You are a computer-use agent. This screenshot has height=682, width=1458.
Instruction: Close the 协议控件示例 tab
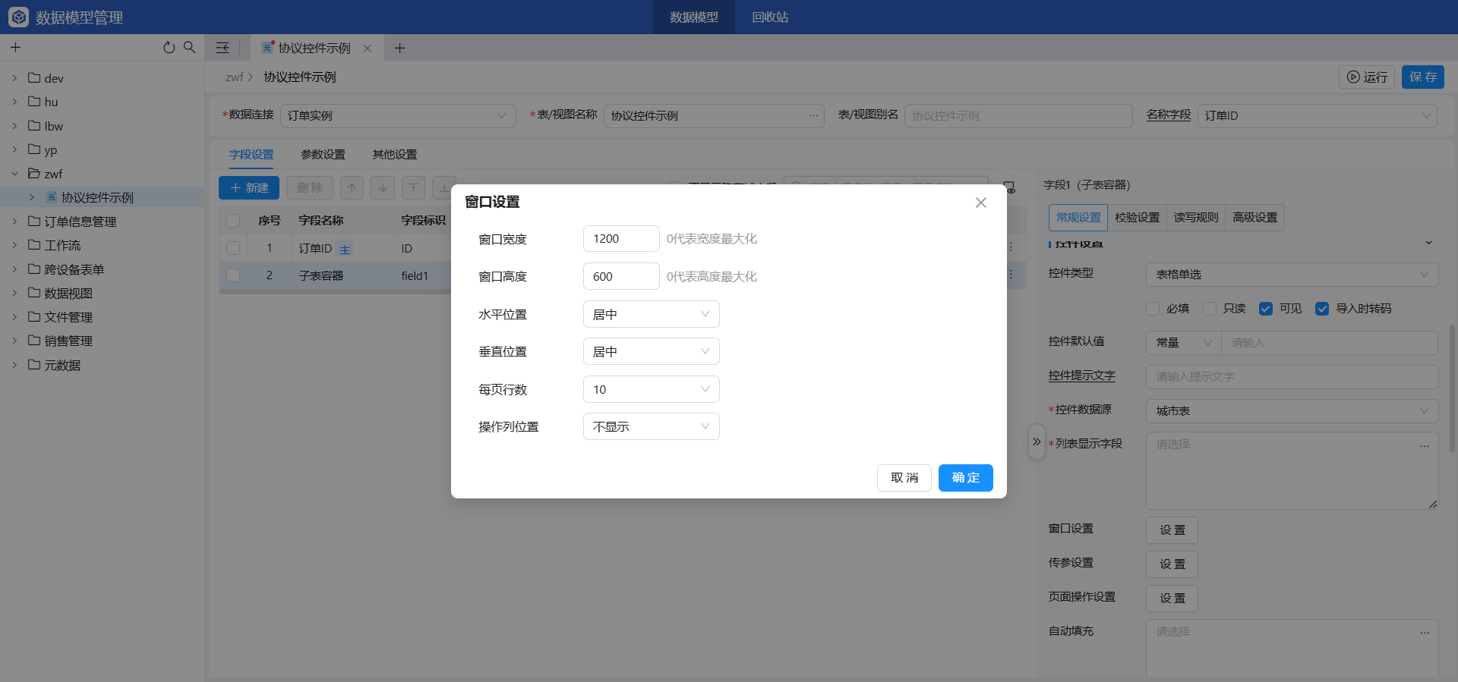(368, 48)
